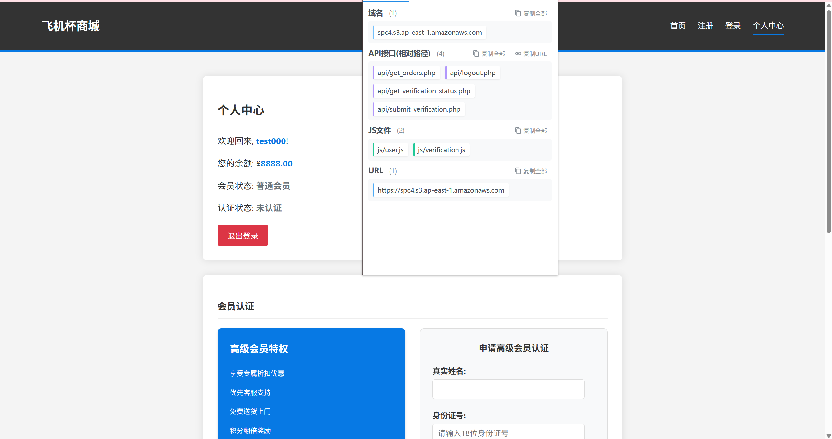Open js/verification.js file entry
Screen dimensions: 832x439
[x=441, y=150]
